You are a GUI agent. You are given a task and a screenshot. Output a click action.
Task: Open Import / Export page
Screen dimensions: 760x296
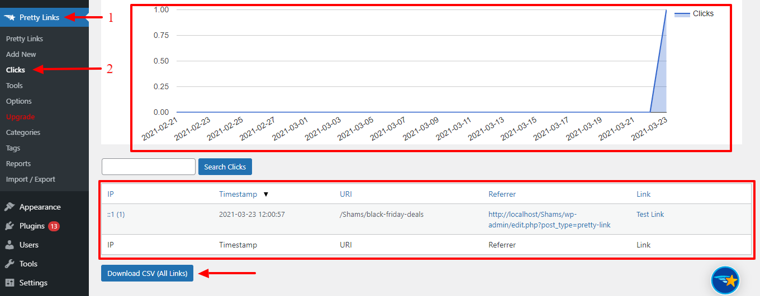click(31, 179)
